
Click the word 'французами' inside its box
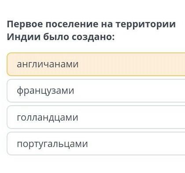point(45,91)
